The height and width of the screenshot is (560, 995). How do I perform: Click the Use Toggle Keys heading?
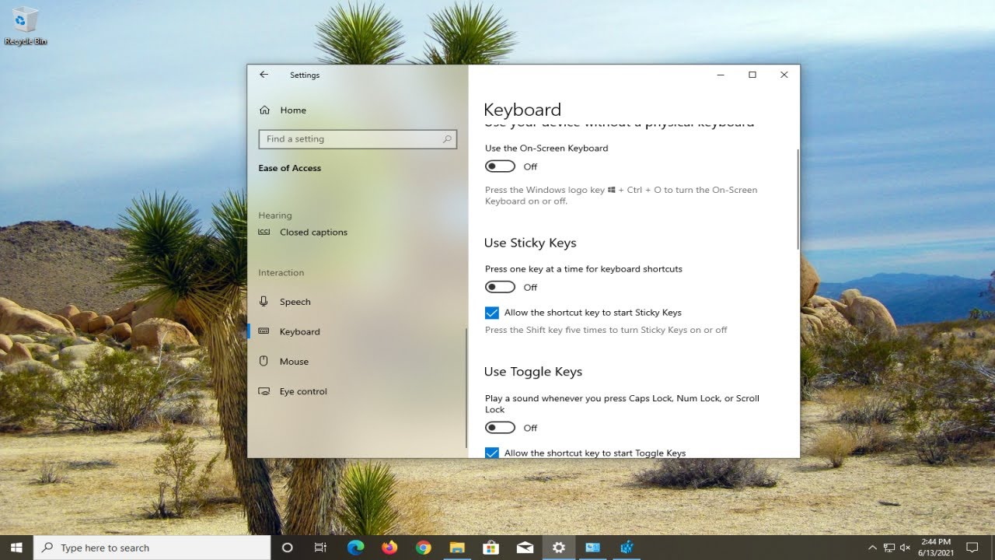tap(533, 372)
